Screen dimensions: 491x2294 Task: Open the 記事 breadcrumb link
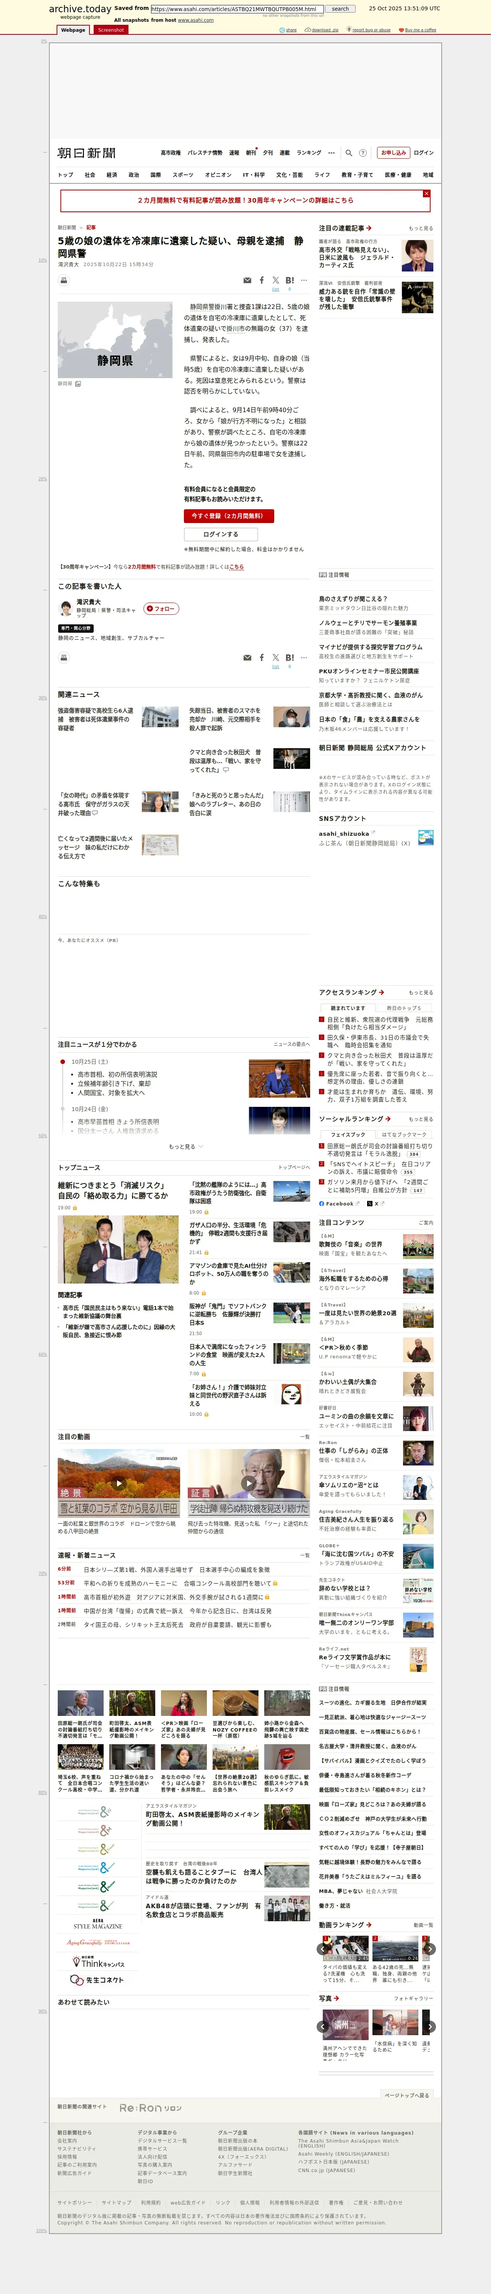[x=91, y=228]
